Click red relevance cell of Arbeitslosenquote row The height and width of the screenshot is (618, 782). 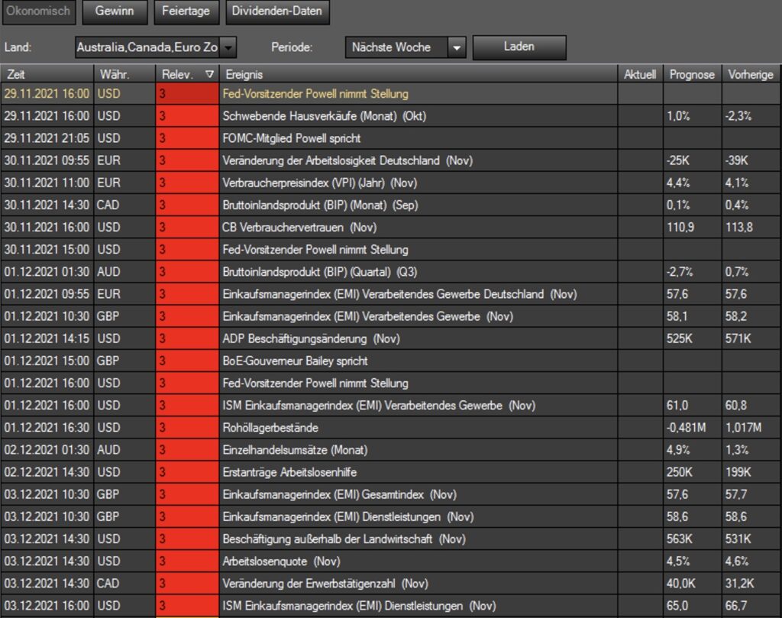click(186, 561)
